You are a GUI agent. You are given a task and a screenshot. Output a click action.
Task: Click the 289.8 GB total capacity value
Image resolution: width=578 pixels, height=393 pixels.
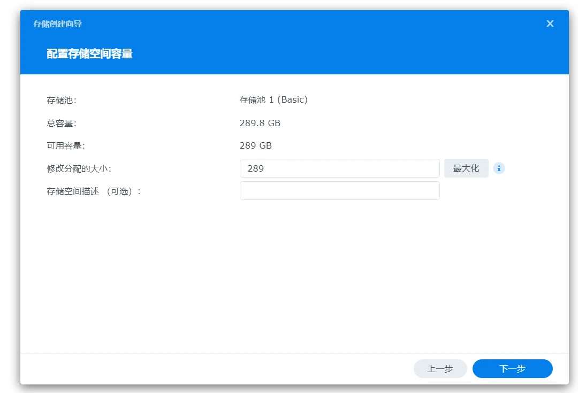(260, 124)
